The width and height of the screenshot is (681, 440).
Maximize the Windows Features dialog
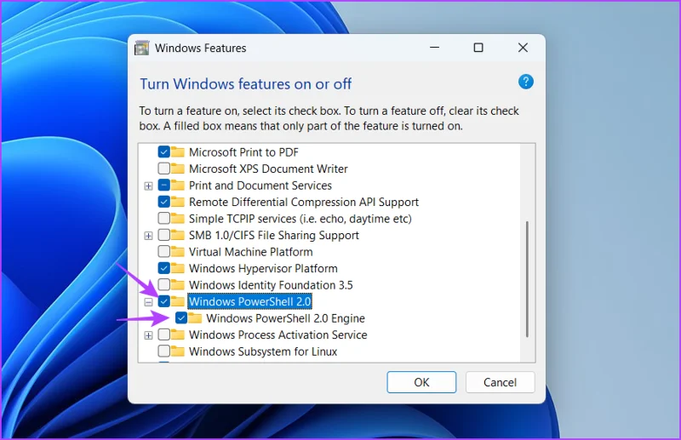click(478, 48)
